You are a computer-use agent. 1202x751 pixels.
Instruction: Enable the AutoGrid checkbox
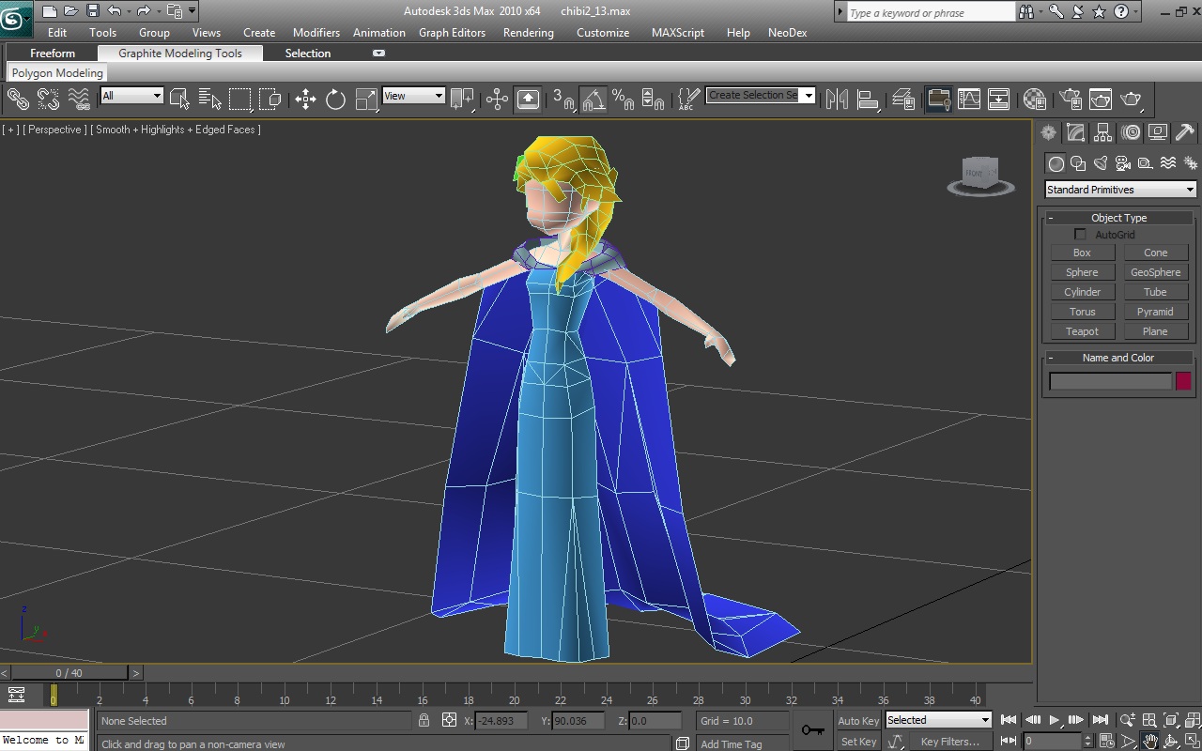click(x=1080, y=235)
